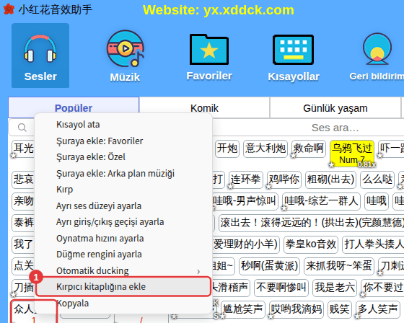404x323 pixels.
Task: Play the 你不要过 sound button
Action: click(382, 288)
